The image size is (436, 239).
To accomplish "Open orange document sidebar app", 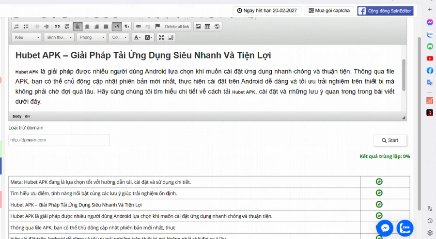I will click(x=430, y=101).
